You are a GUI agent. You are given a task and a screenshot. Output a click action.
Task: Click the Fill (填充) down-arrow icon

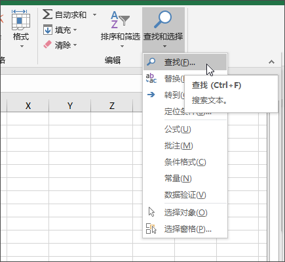pos(48,30)
